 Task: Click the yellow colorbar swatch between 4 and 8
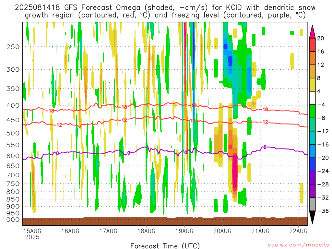312,85
